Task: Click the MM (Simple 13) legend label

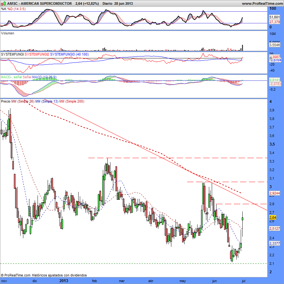Action: [x=47, y=101]
